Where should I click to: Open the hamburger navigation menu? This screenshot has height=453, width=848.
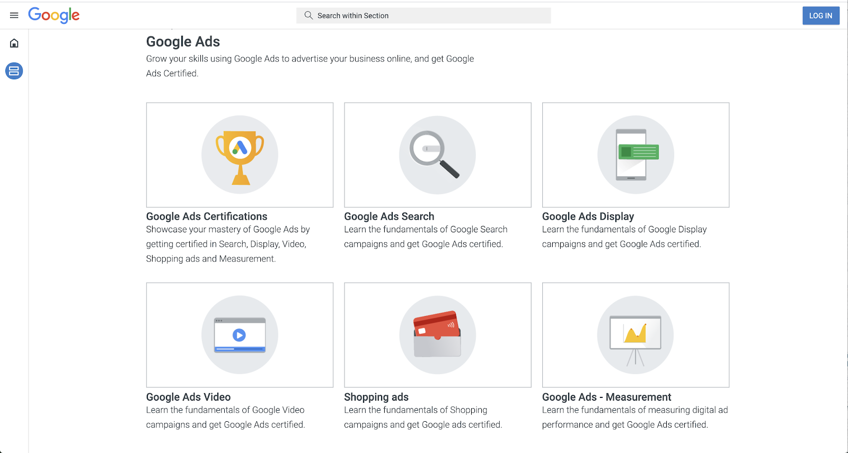pyautogui.click(x=14, y=15)
